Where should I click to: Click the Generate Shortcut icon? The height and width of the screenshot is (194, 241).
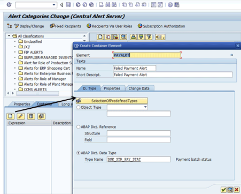pos(160,5)
